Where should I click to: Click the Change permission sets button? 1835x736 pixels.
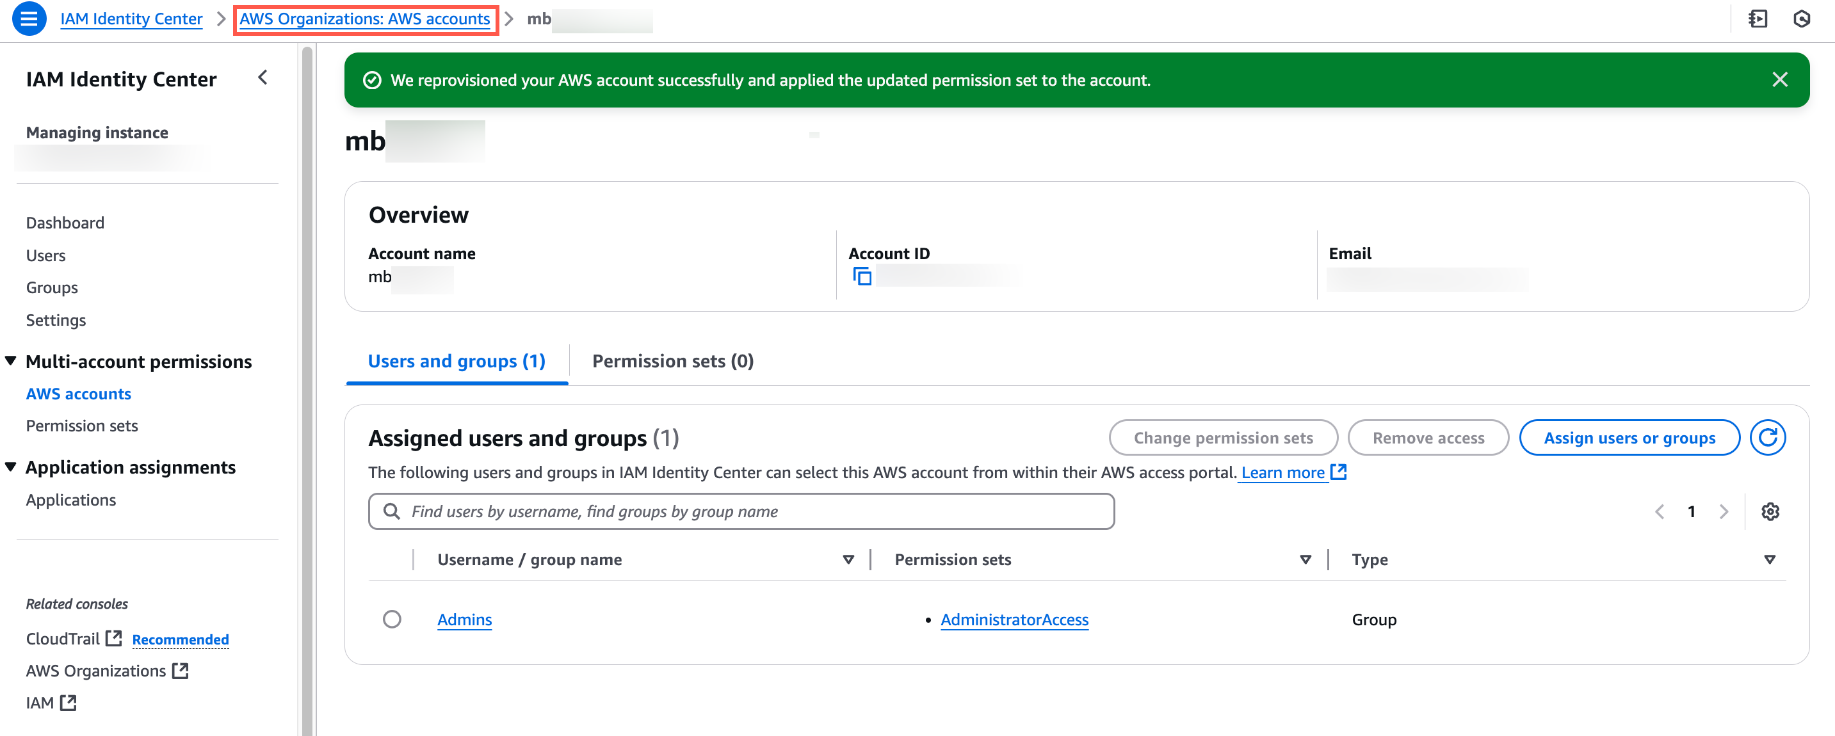tap(1223, 438)
